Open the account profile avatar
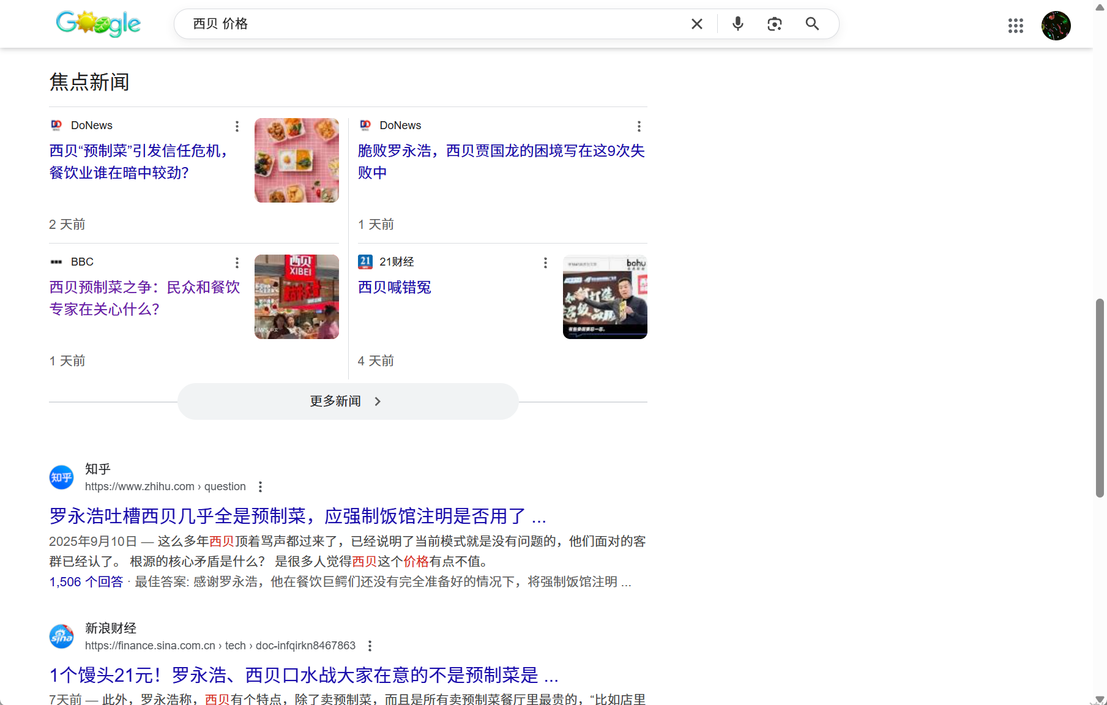1107x705 pixels. pyautogui.click(x=1056, y=26)
